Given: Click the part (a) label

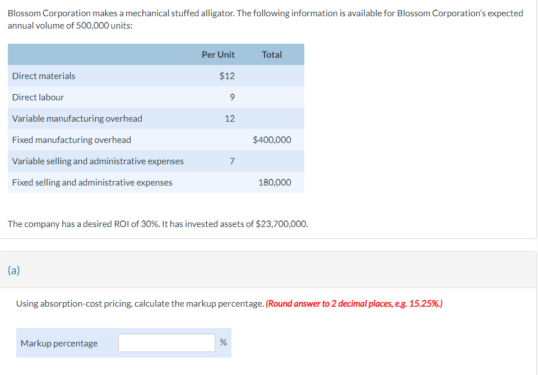Looking at the screenshot, I should 14,270.
